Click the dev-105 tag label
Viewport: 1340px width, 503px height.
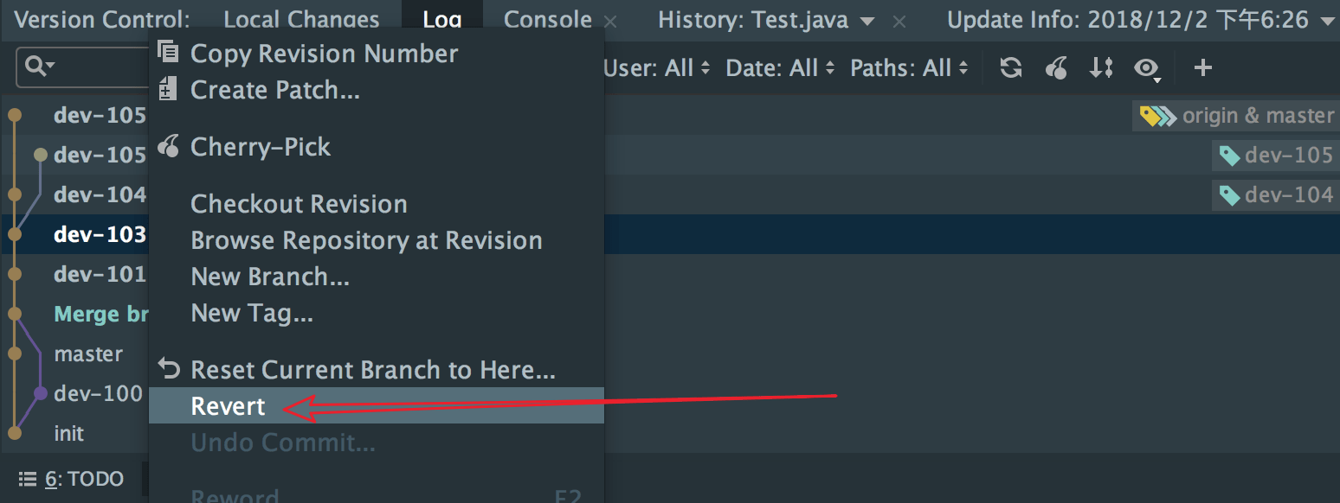point(1276,156)
